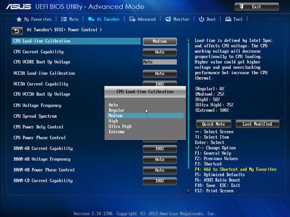The image size is (290, 217).
Task: Open the My Favorites tab
Action: pos(34,19)
